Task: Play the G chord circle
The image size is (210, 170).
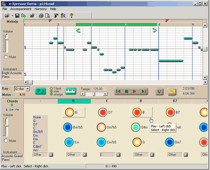Action: (70, 112)
